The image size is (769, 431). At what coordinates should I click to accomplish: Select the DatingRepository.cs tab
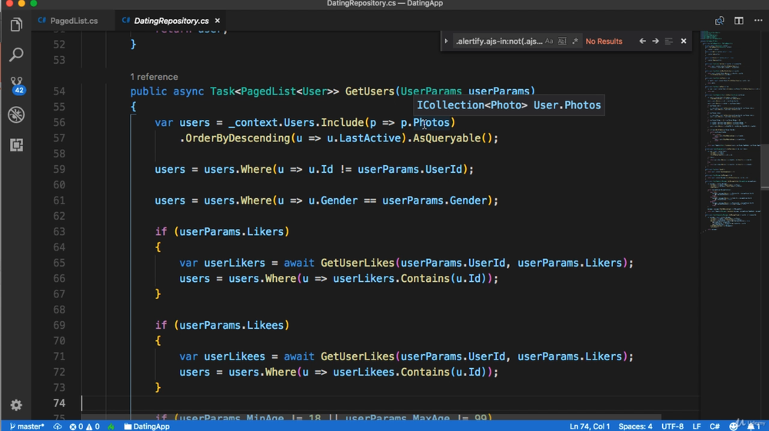171,21
